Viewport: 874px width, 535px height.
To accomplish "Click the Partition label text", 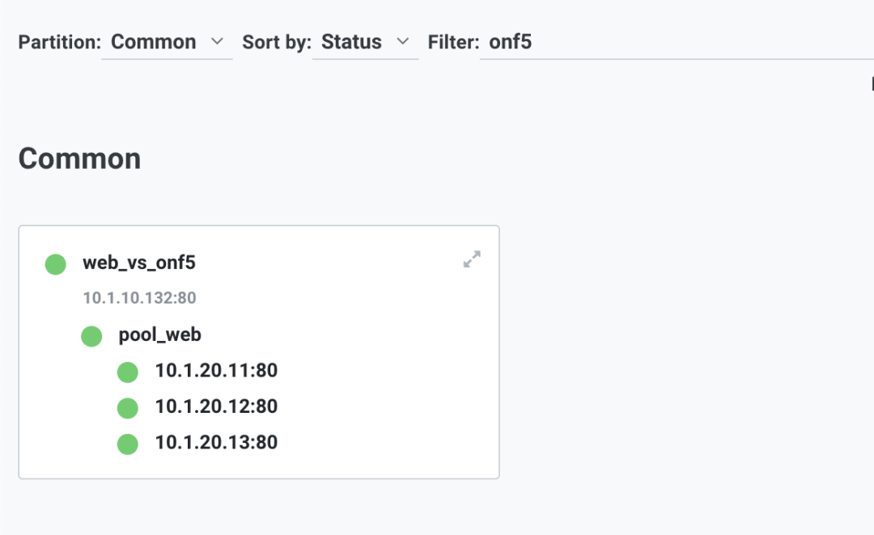I will (x=60, y=42).
